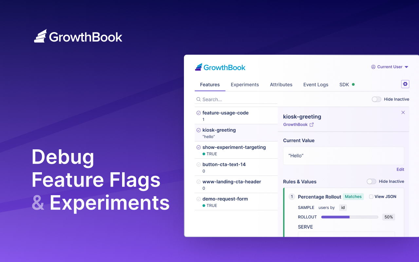Open the external link beside GrowthBook in kiosk-greeting panel

pos(311,124)
